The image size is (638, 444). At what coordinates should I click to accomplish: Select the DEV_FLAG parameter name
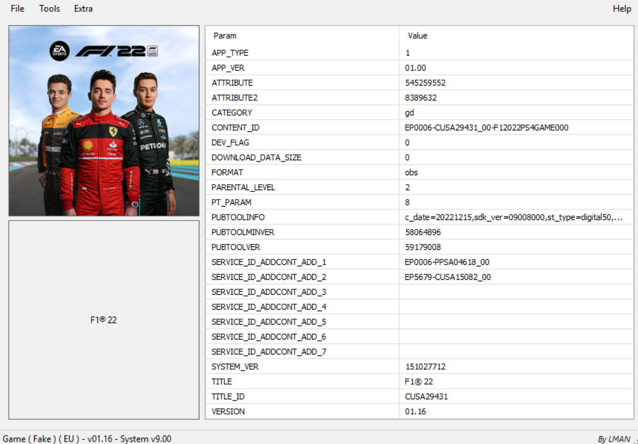click(x=230, y=142)
